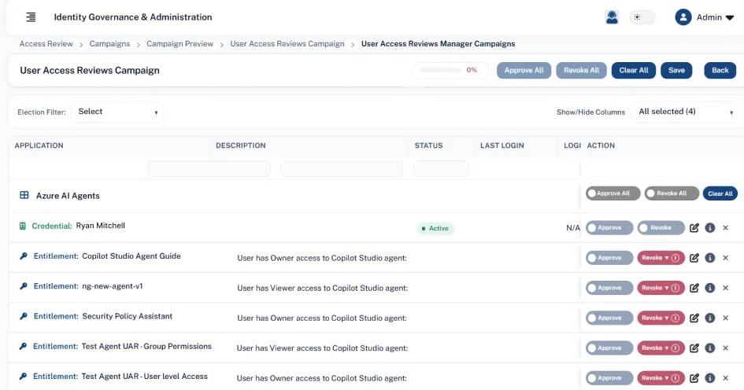Image resolution: width=744 pixels, height=390 pixels.
Task: Show info icon on User level Access row
Action: click(x=710, y=378)
